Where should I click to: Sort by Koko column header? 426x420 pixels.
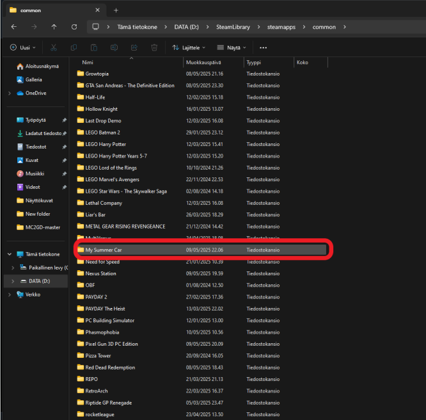311,62
